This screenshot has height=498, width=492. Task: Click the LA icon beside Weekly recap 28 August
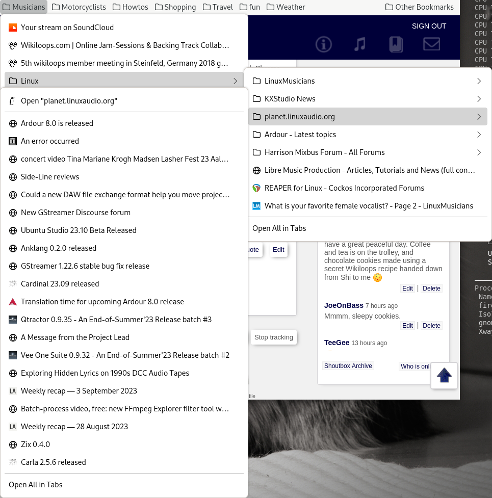[x=13, y=427]
